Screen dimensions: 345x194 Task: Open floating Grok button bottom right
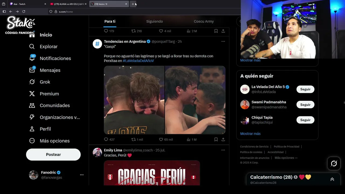tap(334, 163)
